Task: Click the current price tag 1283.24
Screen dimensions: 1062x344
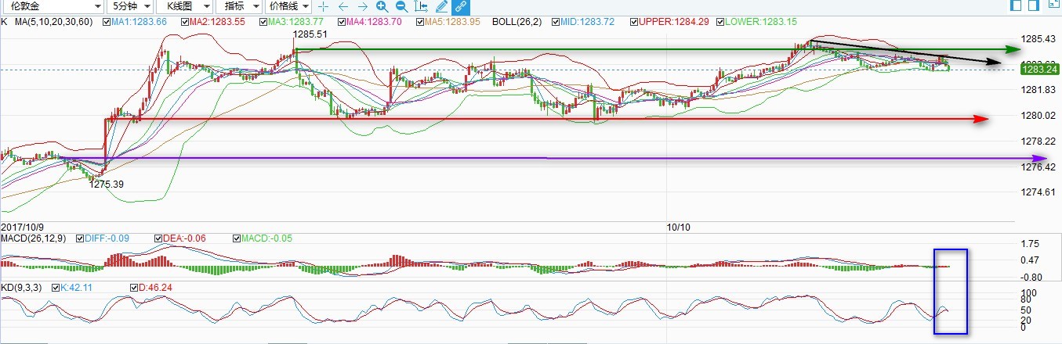Action: (x=1040, y=70)
